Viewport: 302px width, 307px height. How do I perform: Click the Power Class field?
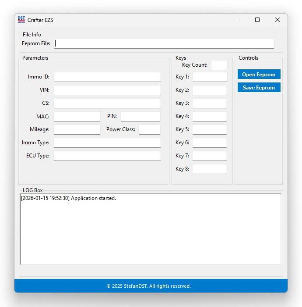(150, 129)
